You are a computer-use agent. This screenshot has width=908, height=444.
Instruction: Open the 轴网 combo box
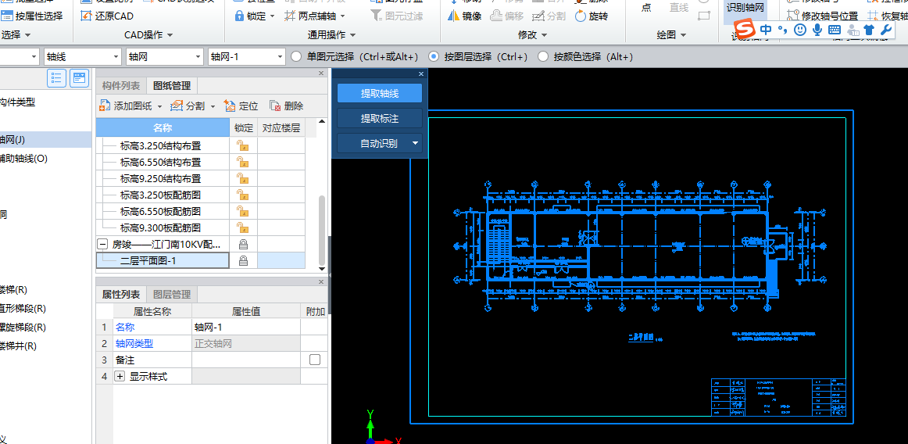165,57
